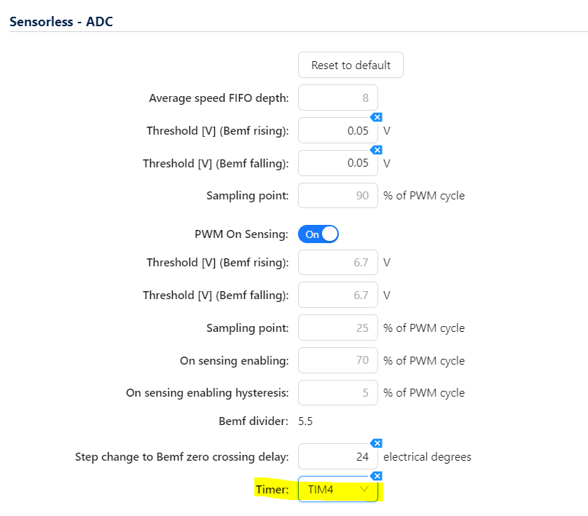588x516 pixels.
Task: Click the 6.7 V Bemf falling threshold field
Action: coord(338,295)
